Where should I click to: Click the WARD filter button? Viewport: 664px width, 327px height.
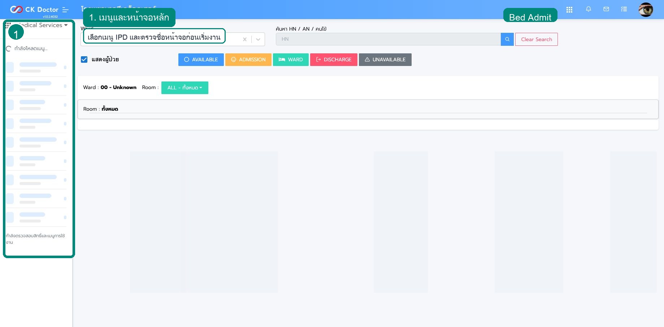(x=291, y=59)
